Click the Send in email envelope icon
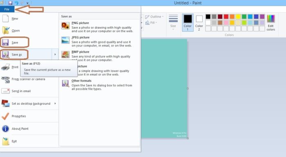Screen dimensions: 286x157 [5, 91]
